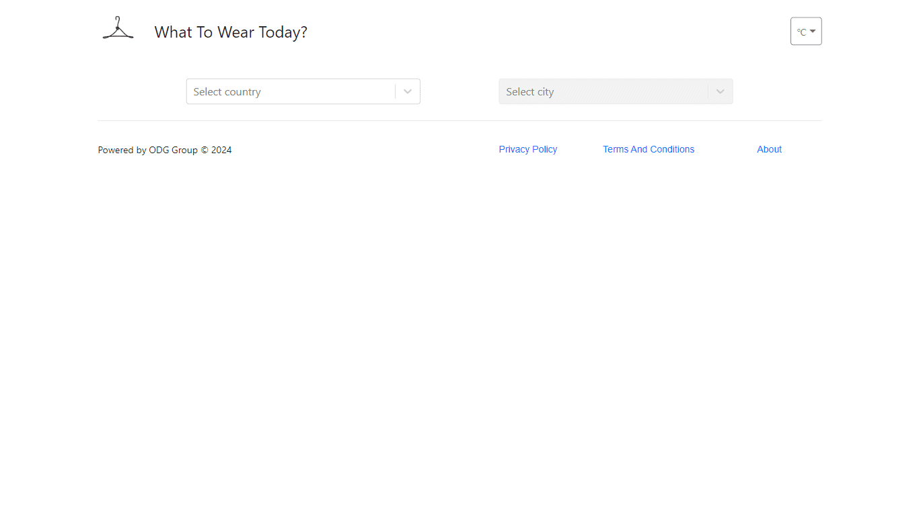Click the Powered by ODG Group © 2024 text
This screenshot has height=516, width=919.
(x=165, y=150)
